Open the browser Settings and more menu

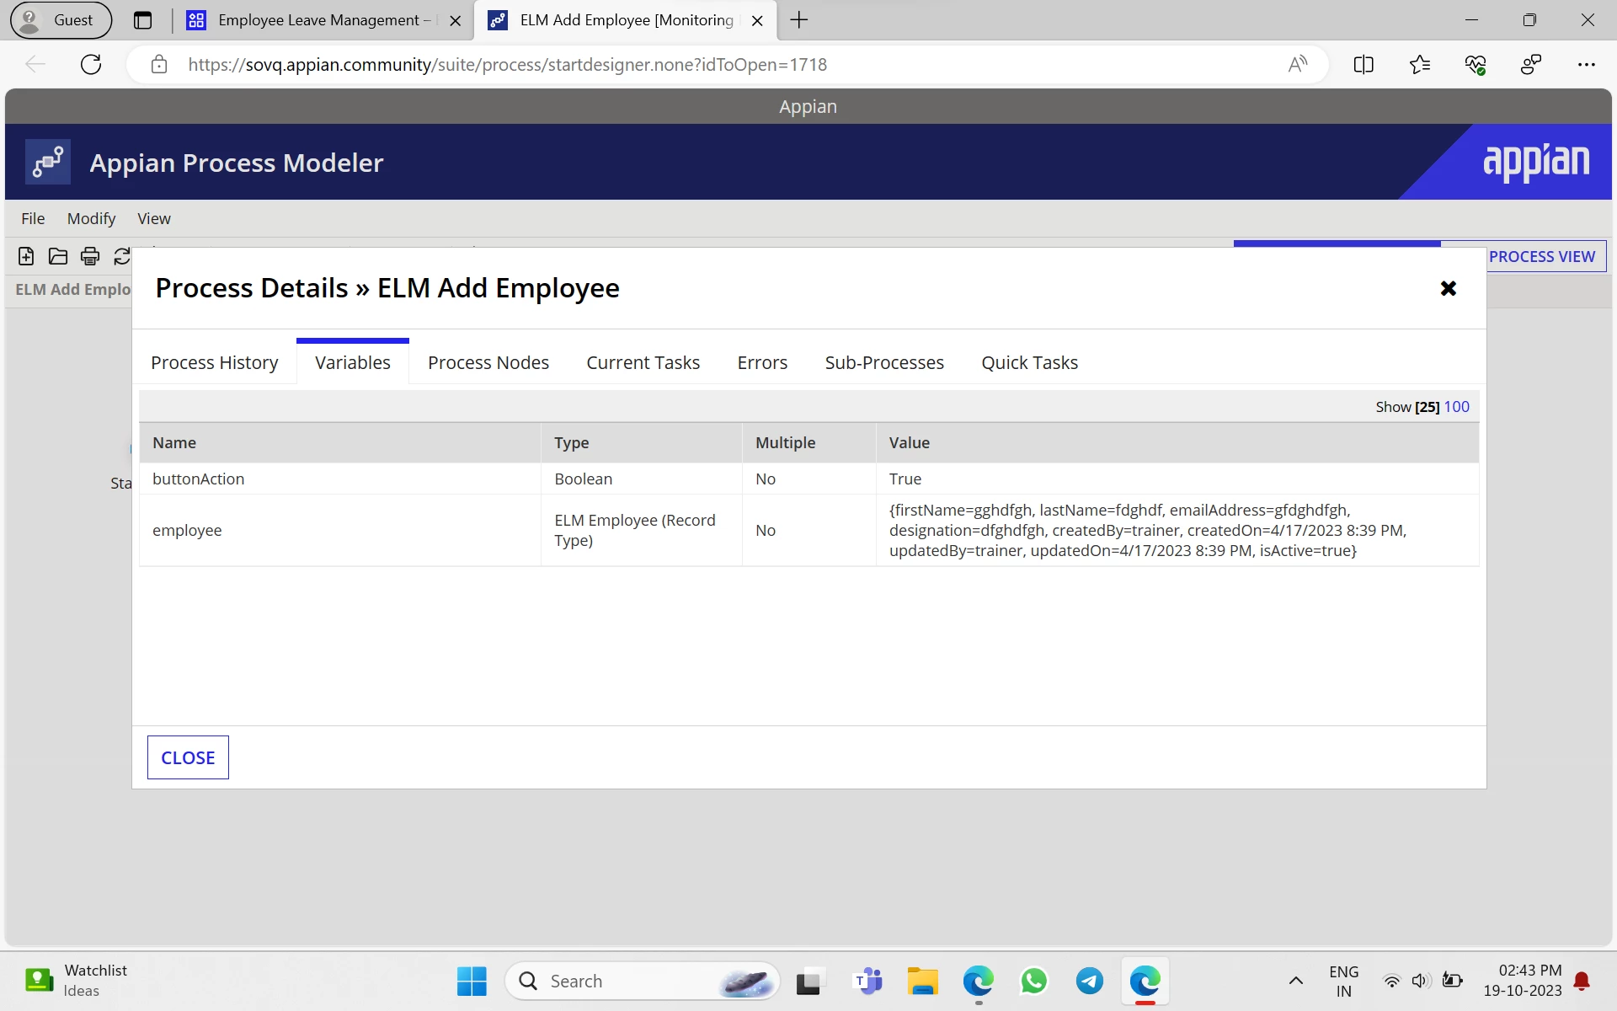point(1587,65)
